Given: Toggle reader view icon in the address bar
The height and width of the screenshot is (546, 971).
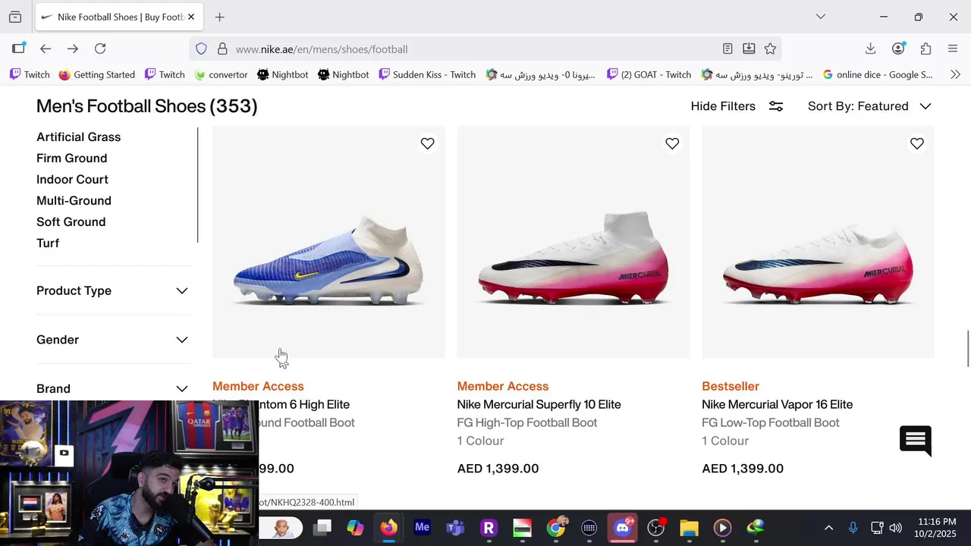Looking at the screenshot, I should [x=727, y=49].
